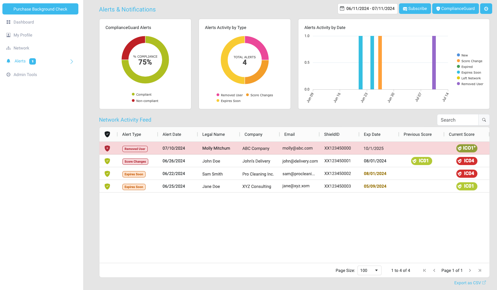
Task: Click the black shield header column icon
Action: coord(107,134)
